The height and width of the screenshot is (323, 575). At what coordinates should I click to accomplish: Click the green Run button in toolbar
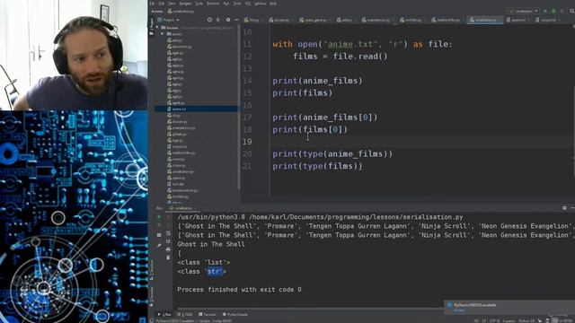click(x=545, y=11)
